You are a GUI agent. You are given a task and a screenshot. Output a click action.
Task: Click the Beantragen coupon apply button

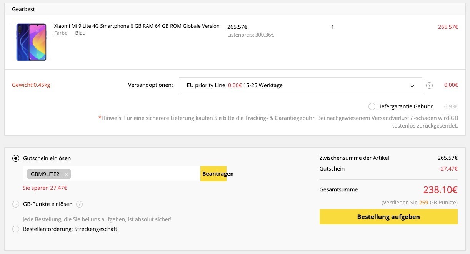pyautogui.click(x=213, y=174)
